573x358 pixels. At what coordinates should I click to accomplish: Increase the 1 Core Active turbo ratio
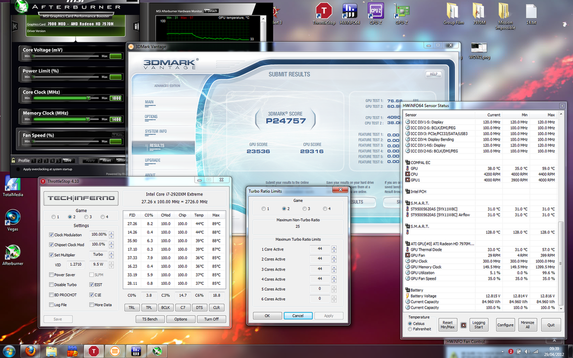click(x=334, y=248)
